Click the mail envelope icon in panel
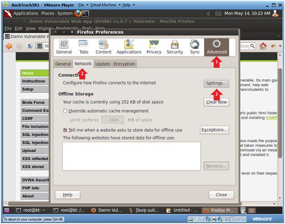This screenshot has height=224, width=285. [218, 14]
